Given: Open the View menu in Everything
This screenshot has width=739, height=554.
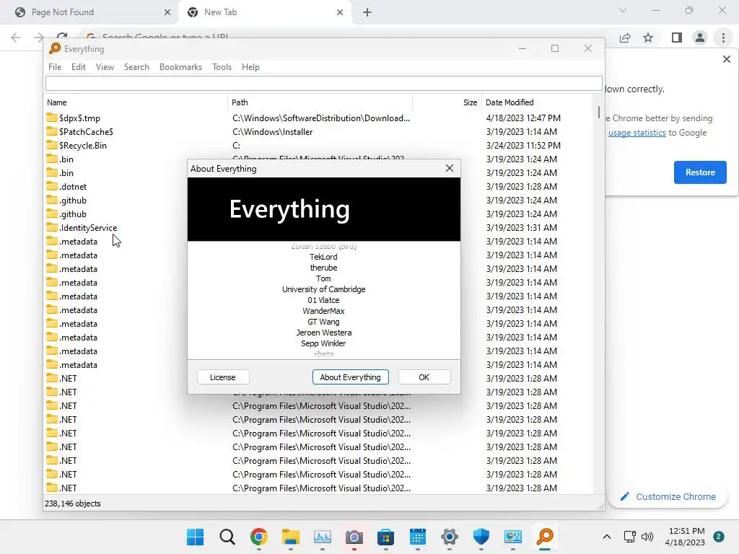Looking at the screenshot, I should pyautogui.click(x=105, y=67).
